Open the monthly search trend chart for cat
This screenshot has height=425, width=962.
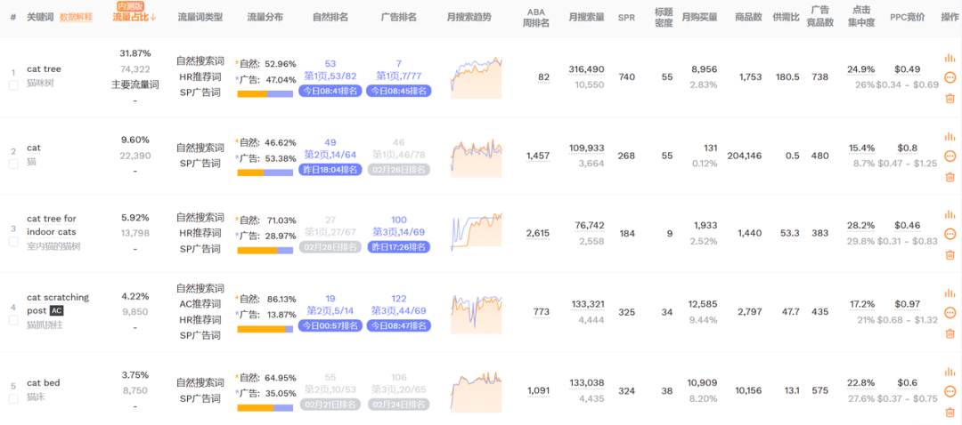pos(477,156)
